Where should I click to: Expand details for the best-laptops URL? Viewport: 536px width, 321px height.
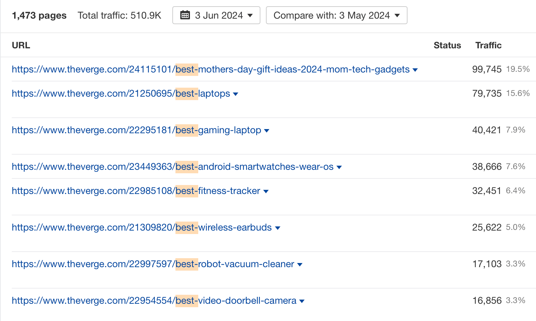coord(236,94)
